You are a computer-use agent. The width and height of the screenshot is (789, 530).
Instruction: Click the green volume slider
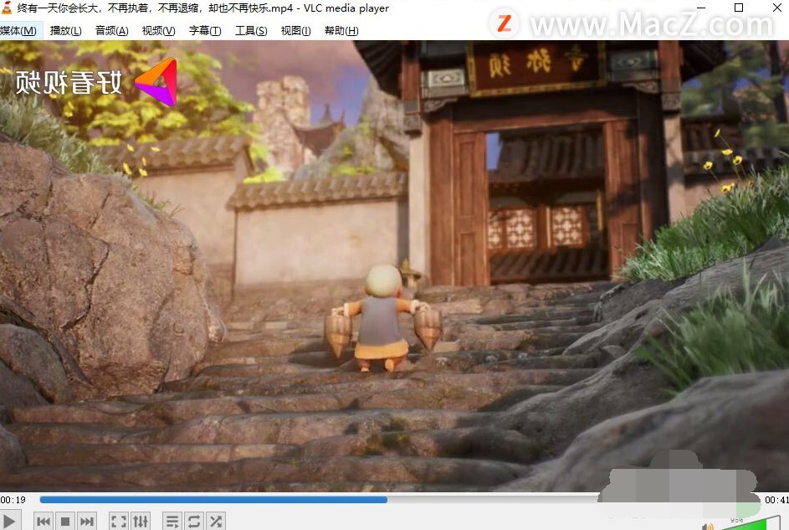(750, 523)
